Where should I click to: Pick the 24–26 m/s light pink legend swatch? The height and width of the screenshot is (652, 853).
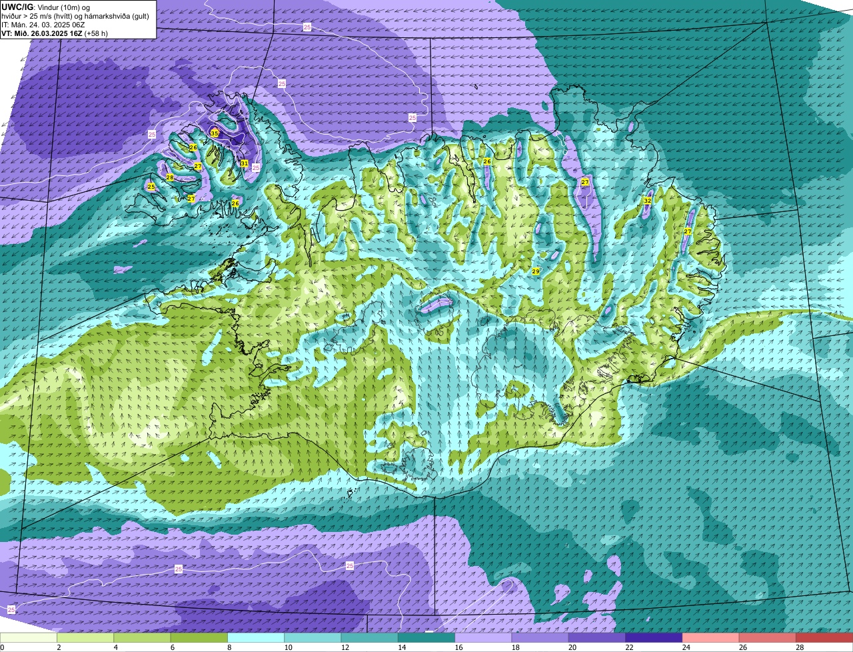coord(711,637)
